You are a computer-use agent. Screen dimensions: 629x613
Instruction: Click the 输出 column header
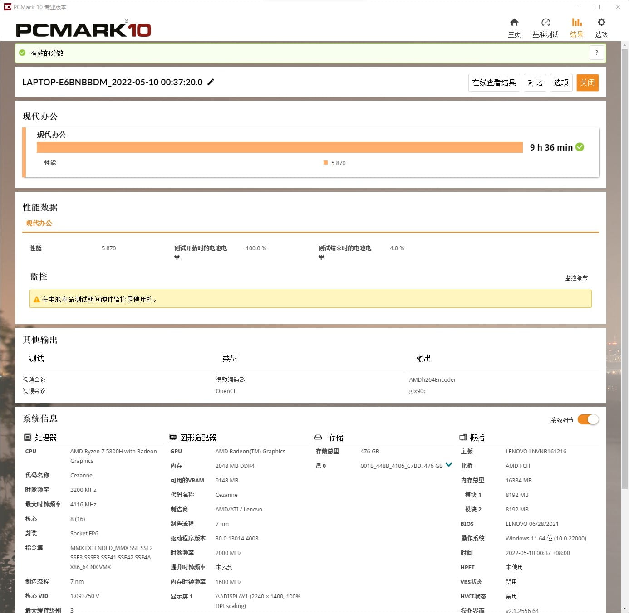(423, 358)
